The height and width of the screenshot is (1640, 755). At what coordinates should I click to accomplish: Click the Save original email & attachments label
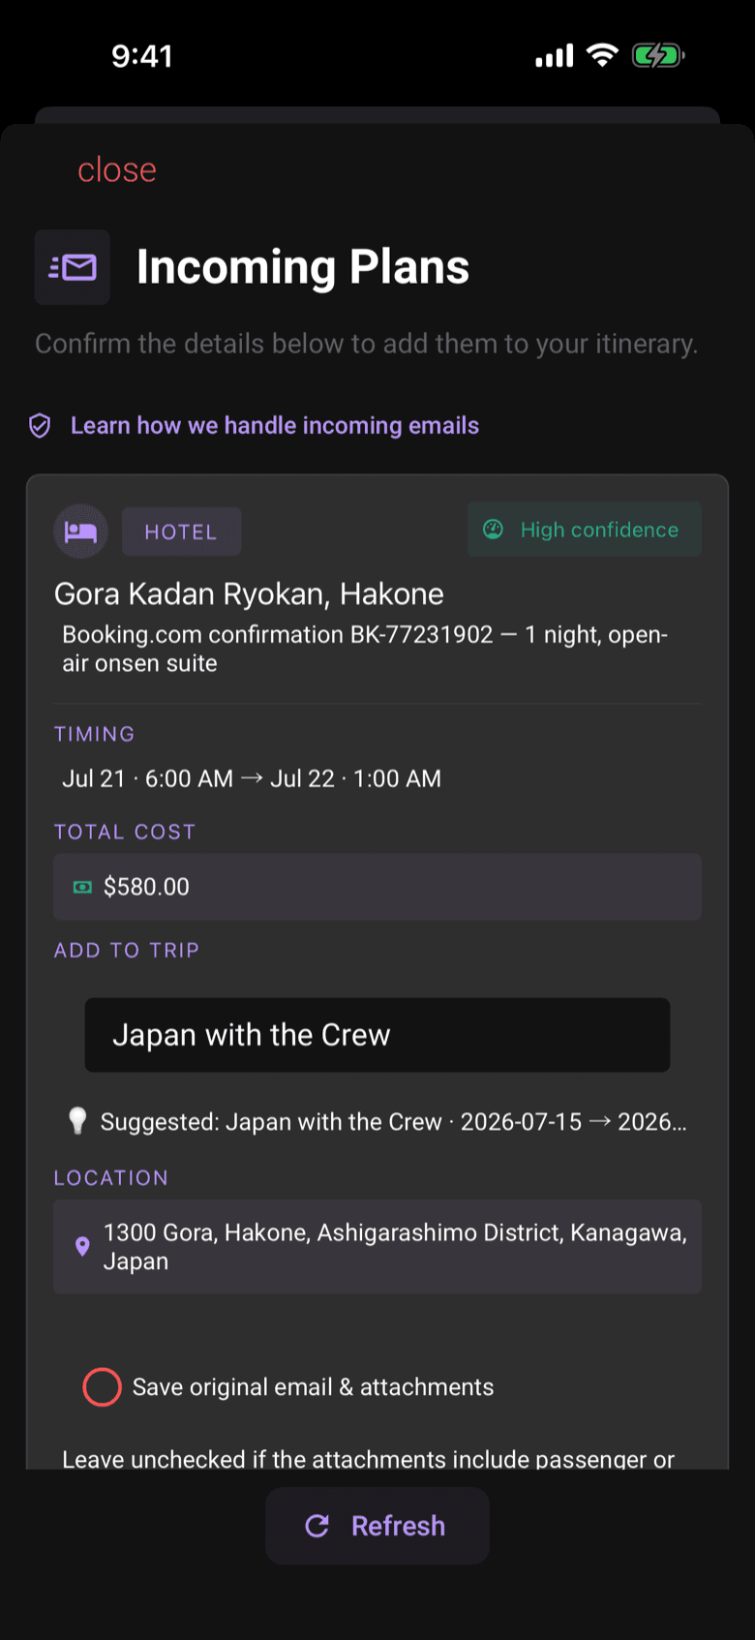point(313,1387)
